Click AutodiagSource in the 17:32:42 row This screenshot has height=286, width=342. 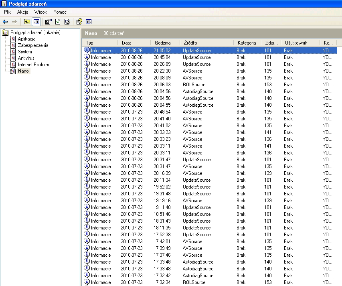[x=198, y=276]
